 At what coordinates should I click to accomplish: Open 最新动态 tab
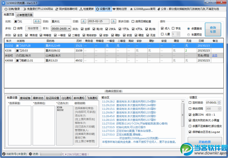pyautogui.click(x=38, y=98)
